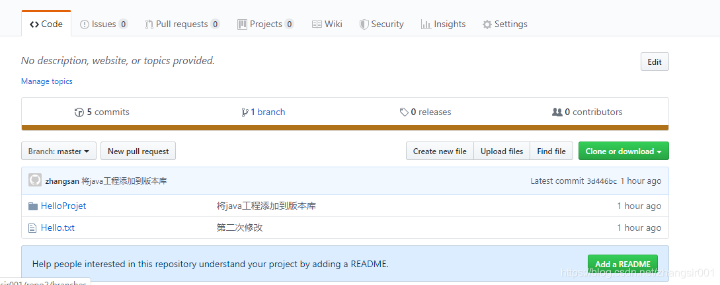The width and height of the screenshot is (720, 285).
Task: View the Insights tab
Action: [443, 24]
